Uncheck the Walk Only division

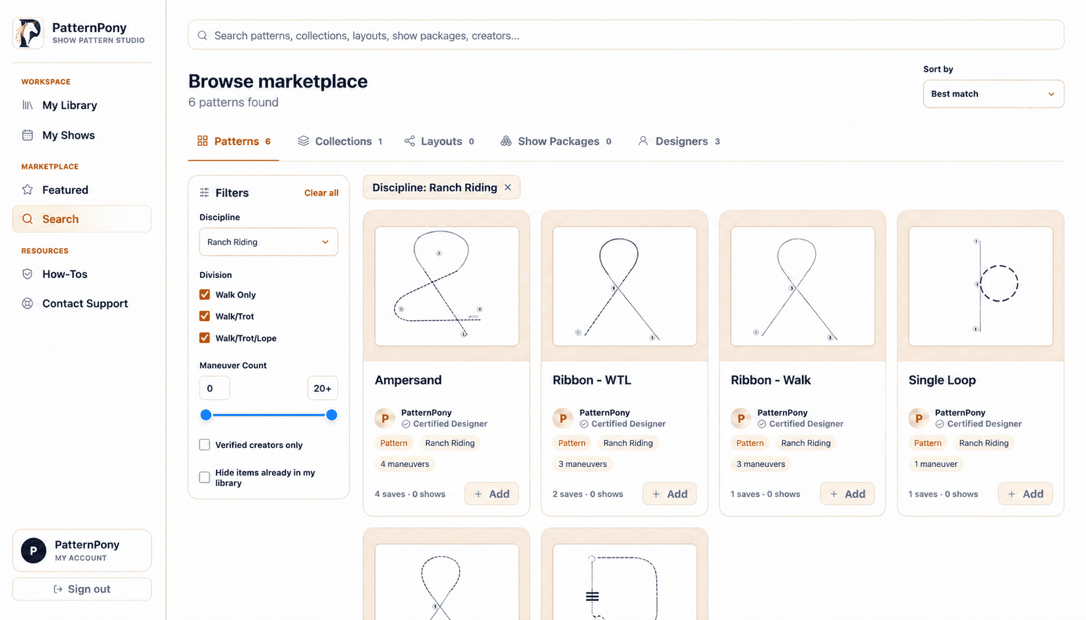click(x=205, y=295)
